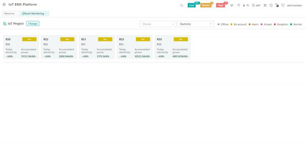
Task: Click the No status badge on R50
Action: point(29,39)
